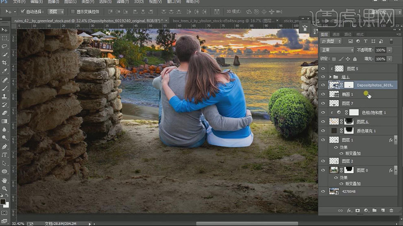Switch to the 路径 panel tab
Viewport: 403px width, 226px height.
point(348,34)
